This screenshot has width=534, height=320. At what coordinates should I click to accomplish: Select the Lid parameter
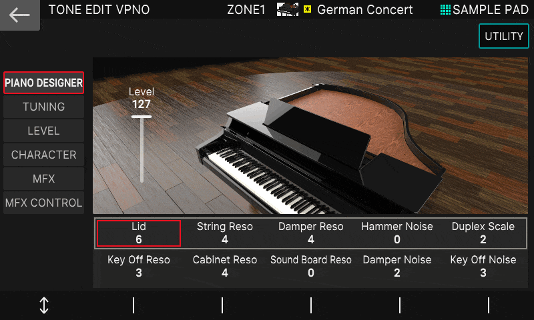point(139,233)
